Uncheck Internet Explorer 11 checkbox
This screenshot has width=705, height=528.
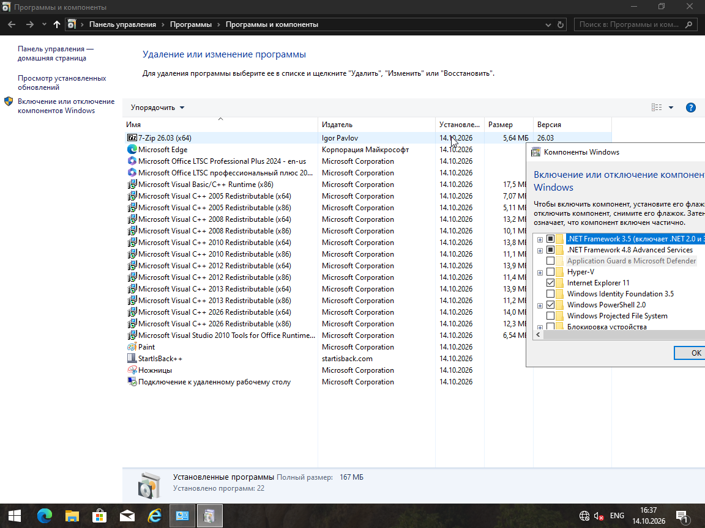[x=550, y=283]
